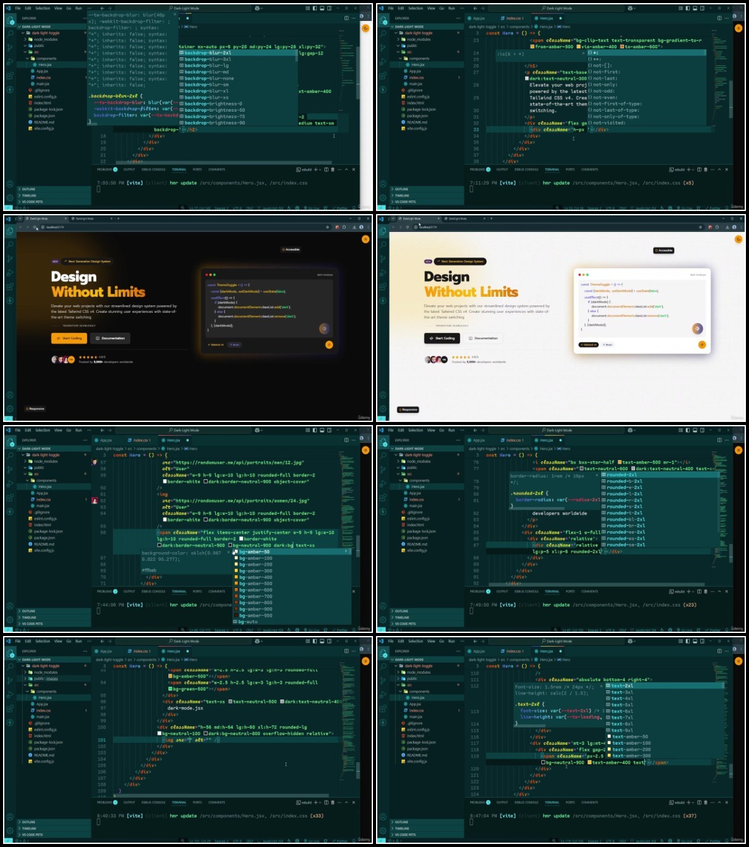749x847 pixels.
Task: Open editor More Actions in the bg-amber suggestions window
Action: pos(354,440)
